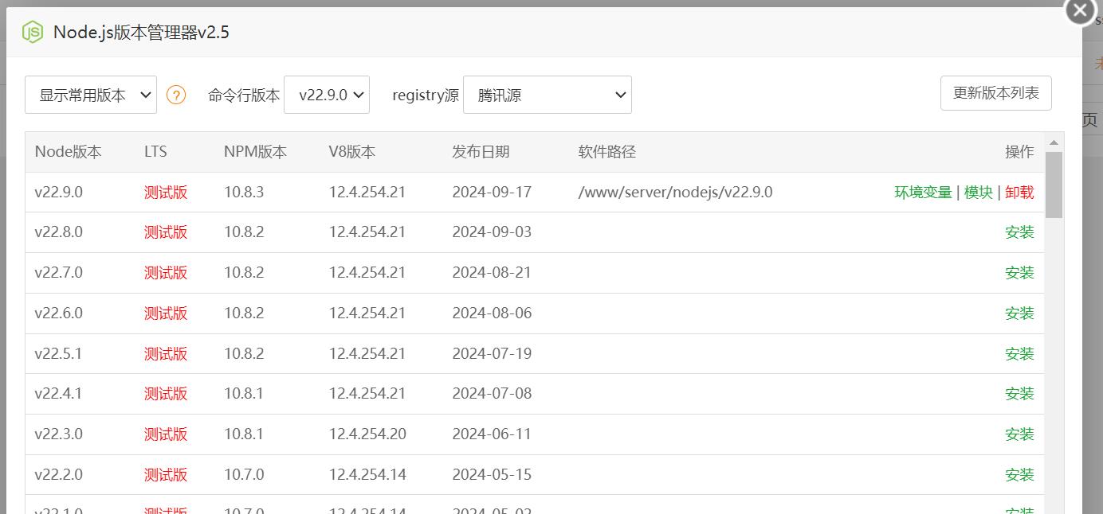Click the Node版本 column header
Image resolution: width=1103 pixels, height=514 pixels.
click(x=68, y=152)
